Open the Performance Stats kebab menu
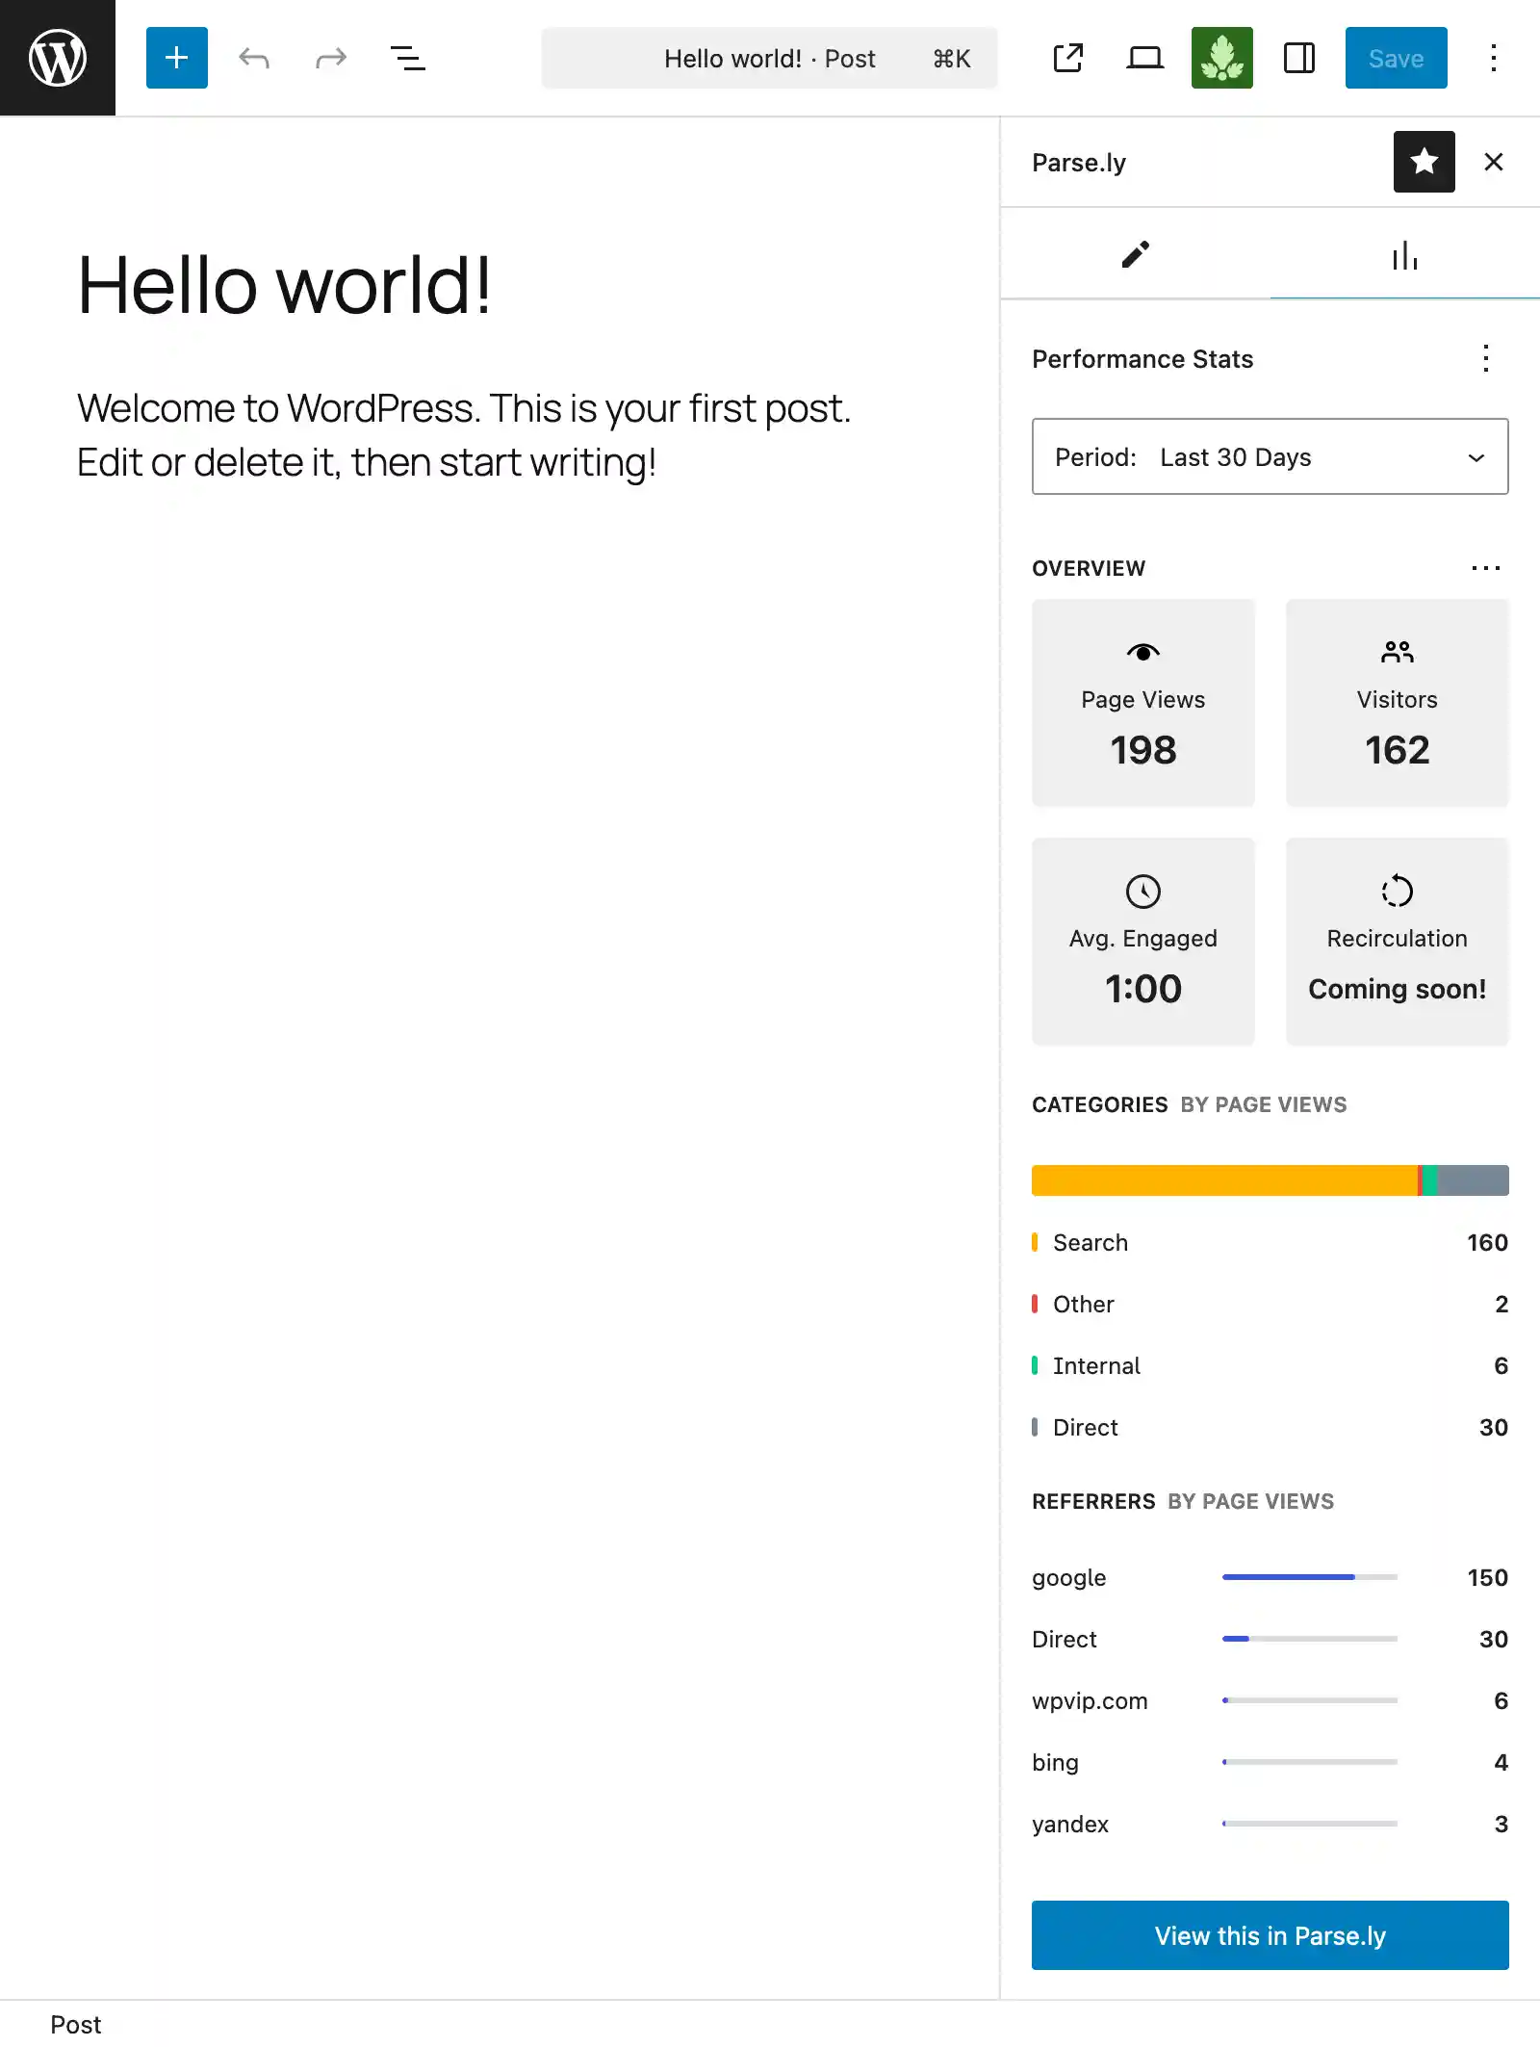Viewport: 1540px width, 2047px height. 1485,359
